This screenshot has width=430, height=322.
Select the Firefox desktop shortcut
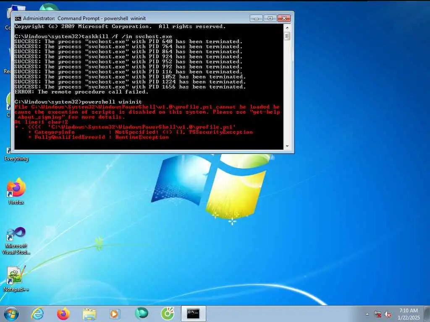click(16, 191)
